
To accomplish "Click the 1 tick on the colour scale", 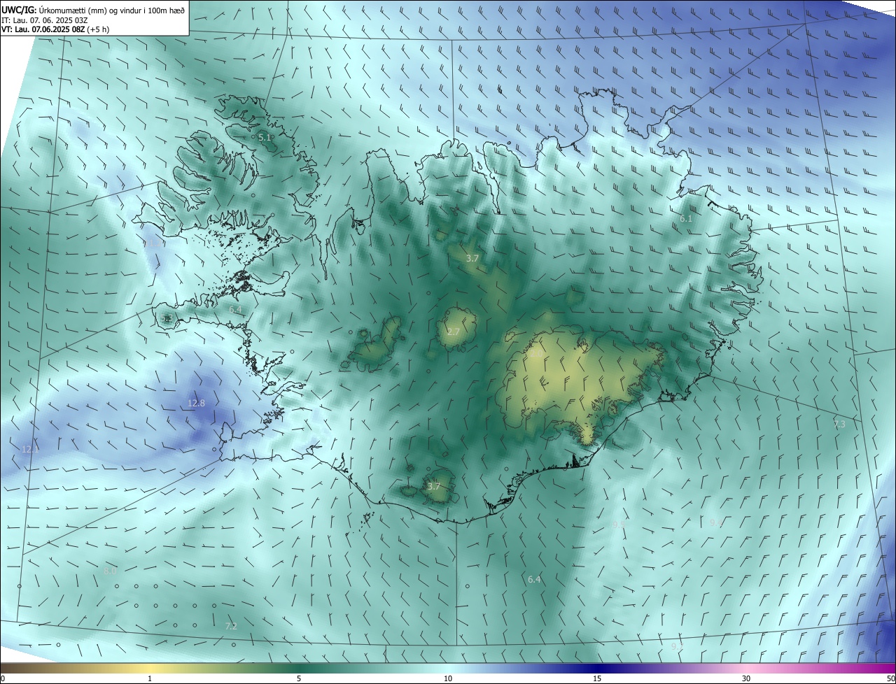I will [x=150, y=678].
